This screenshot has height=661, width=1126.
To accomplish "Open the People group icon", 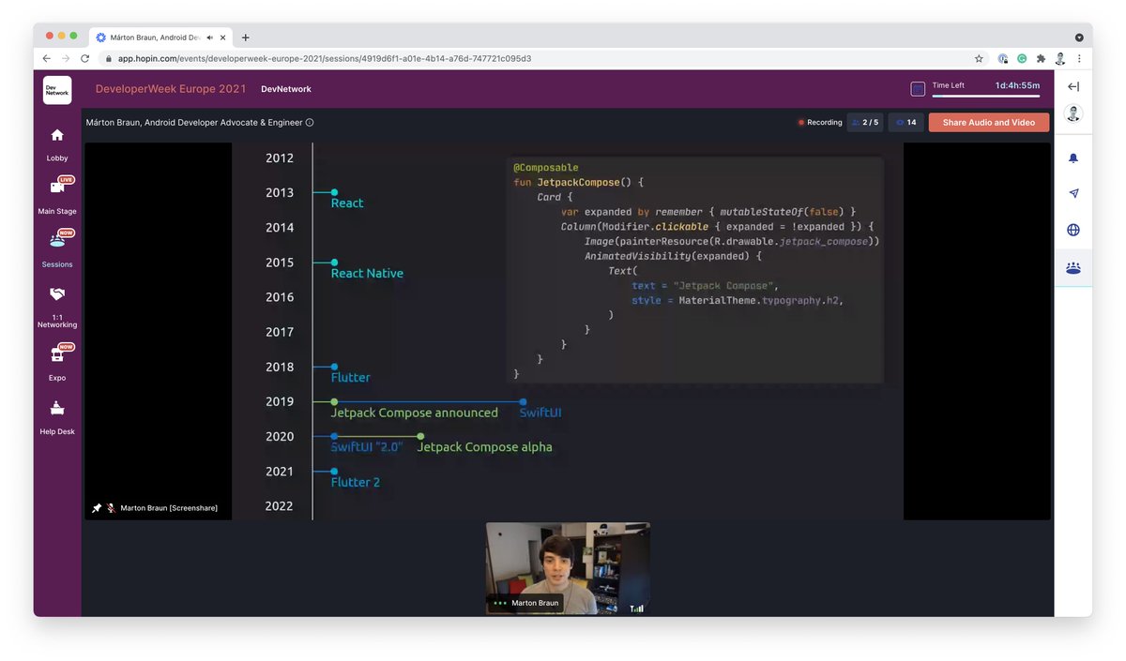I will [1073, 267].
